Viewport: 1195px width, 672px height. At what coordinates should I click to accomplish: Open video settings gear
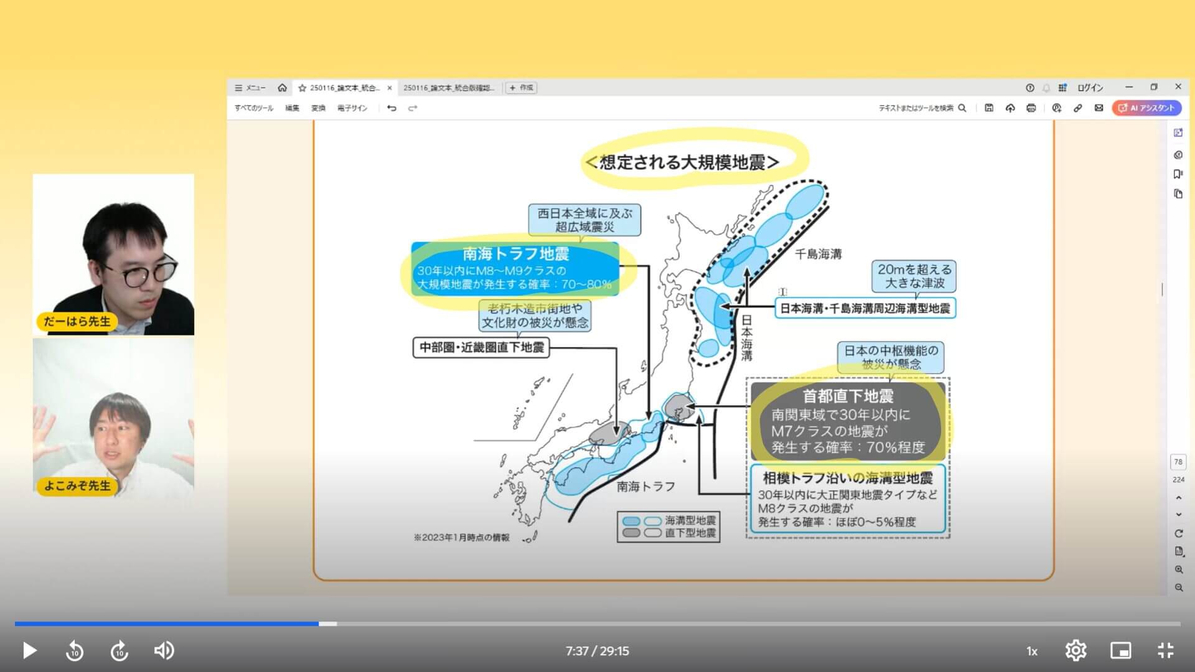coord(1075,651)
